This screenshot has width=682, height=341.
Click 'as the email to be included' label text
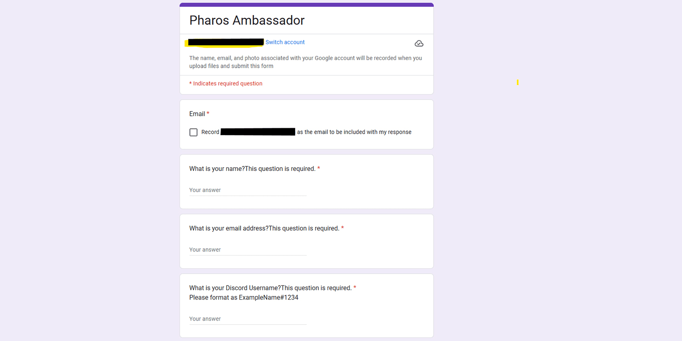point(354,132)
